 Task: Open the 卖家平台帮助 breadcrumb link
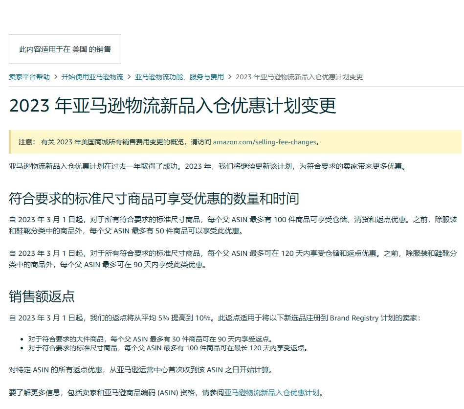[29, 77]
